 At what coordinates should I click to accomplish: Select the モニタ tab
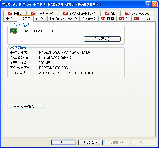40,19
